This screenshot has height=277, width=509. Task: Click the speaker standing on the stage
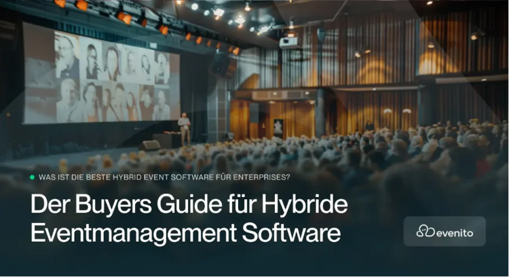click(x=184, y=129)
